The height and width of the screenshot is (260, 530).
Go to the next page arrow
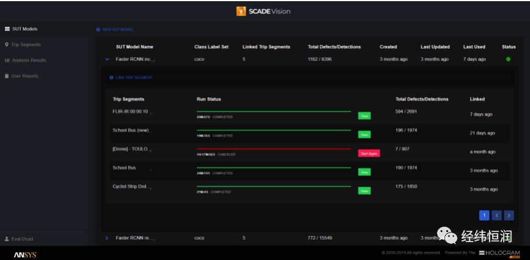509,216
